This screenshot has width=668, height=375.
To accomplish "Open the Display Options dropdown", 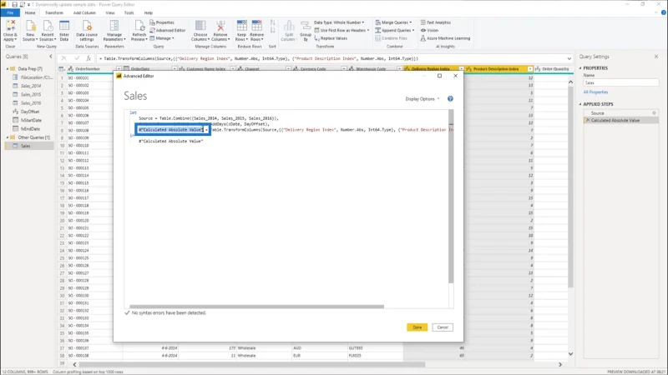I will click(x=423, y=98).
